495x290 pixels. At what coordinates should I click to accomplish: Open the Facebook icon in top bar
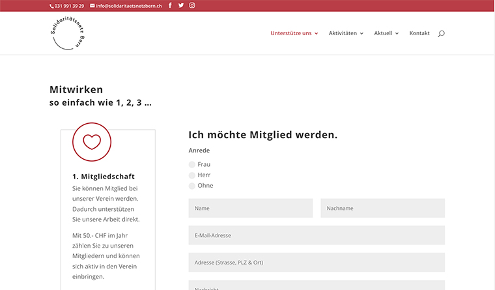click(170, 5)
